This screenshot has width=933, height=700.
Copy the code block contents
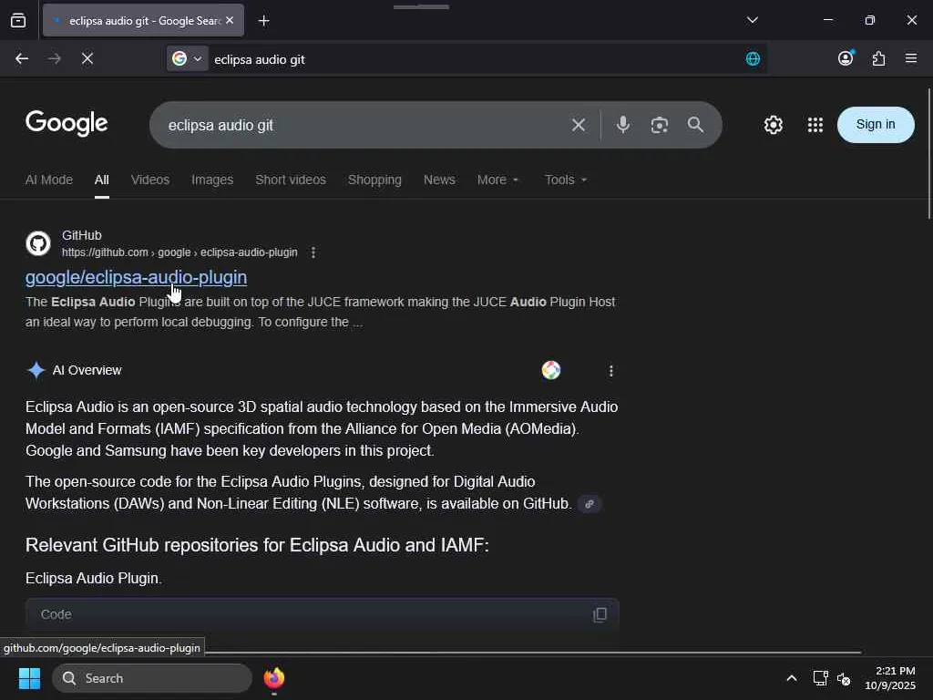[600, 614]
